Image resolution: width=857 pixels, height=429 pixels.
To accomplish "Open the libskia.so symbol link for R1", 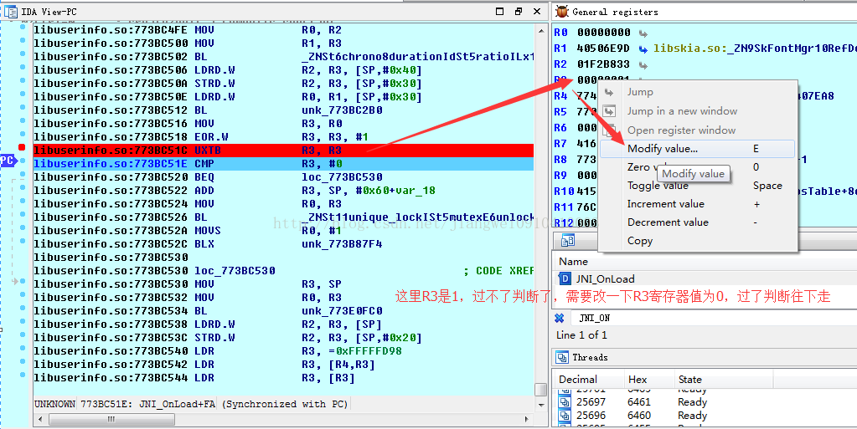I will coord(754,49).
